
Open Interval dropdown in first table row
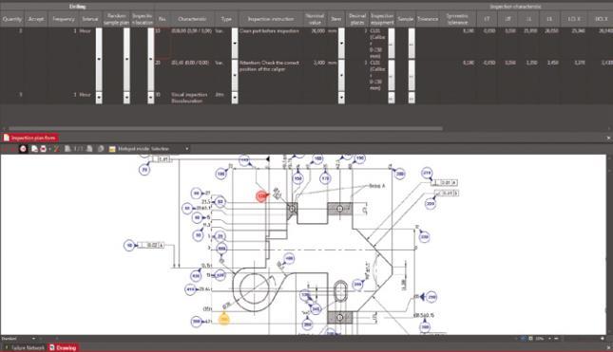[99, 60]
